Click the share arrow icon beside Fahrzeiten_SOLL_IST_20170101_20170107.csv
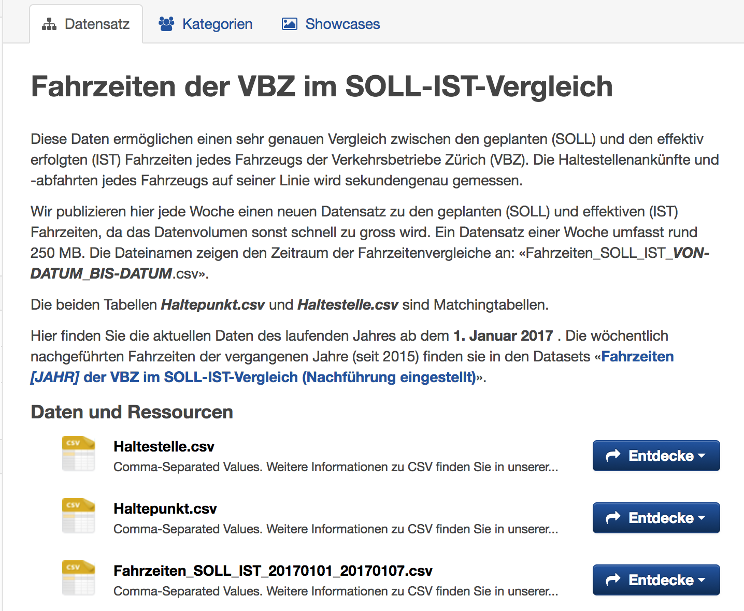 pos(613,580)
